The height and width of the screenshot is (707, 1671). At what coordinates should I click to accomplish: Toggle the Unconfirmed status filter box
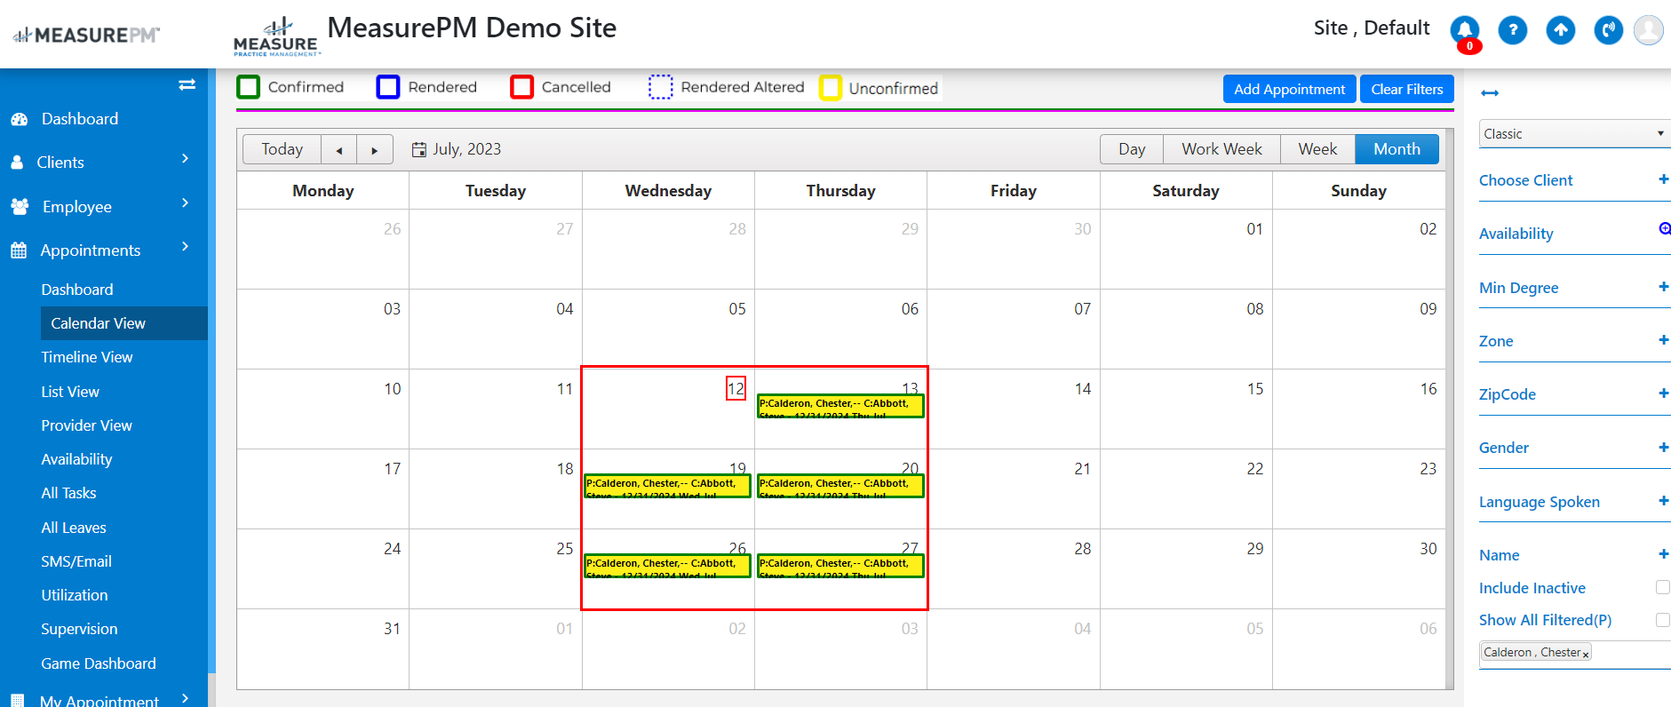[x=831, y=88]
